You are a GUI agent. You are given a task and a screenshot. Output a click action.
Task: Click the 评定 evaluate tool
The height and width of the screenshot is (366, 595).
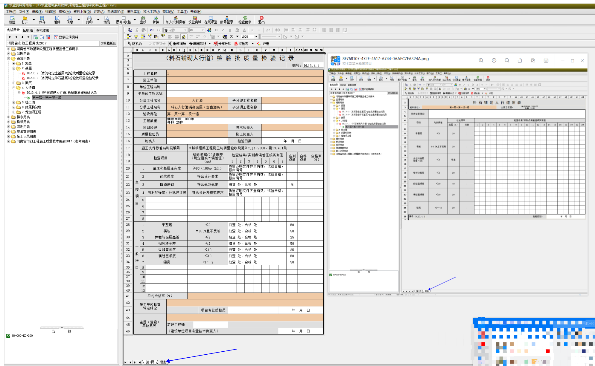[263, 44]
